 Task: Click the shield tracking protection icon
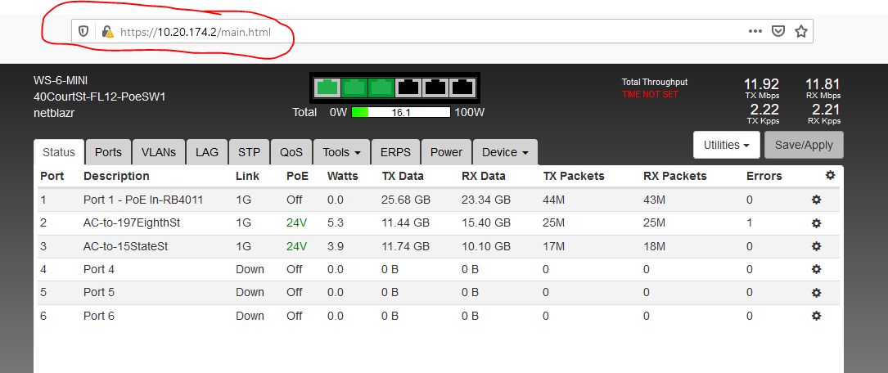tap(83, 32)
